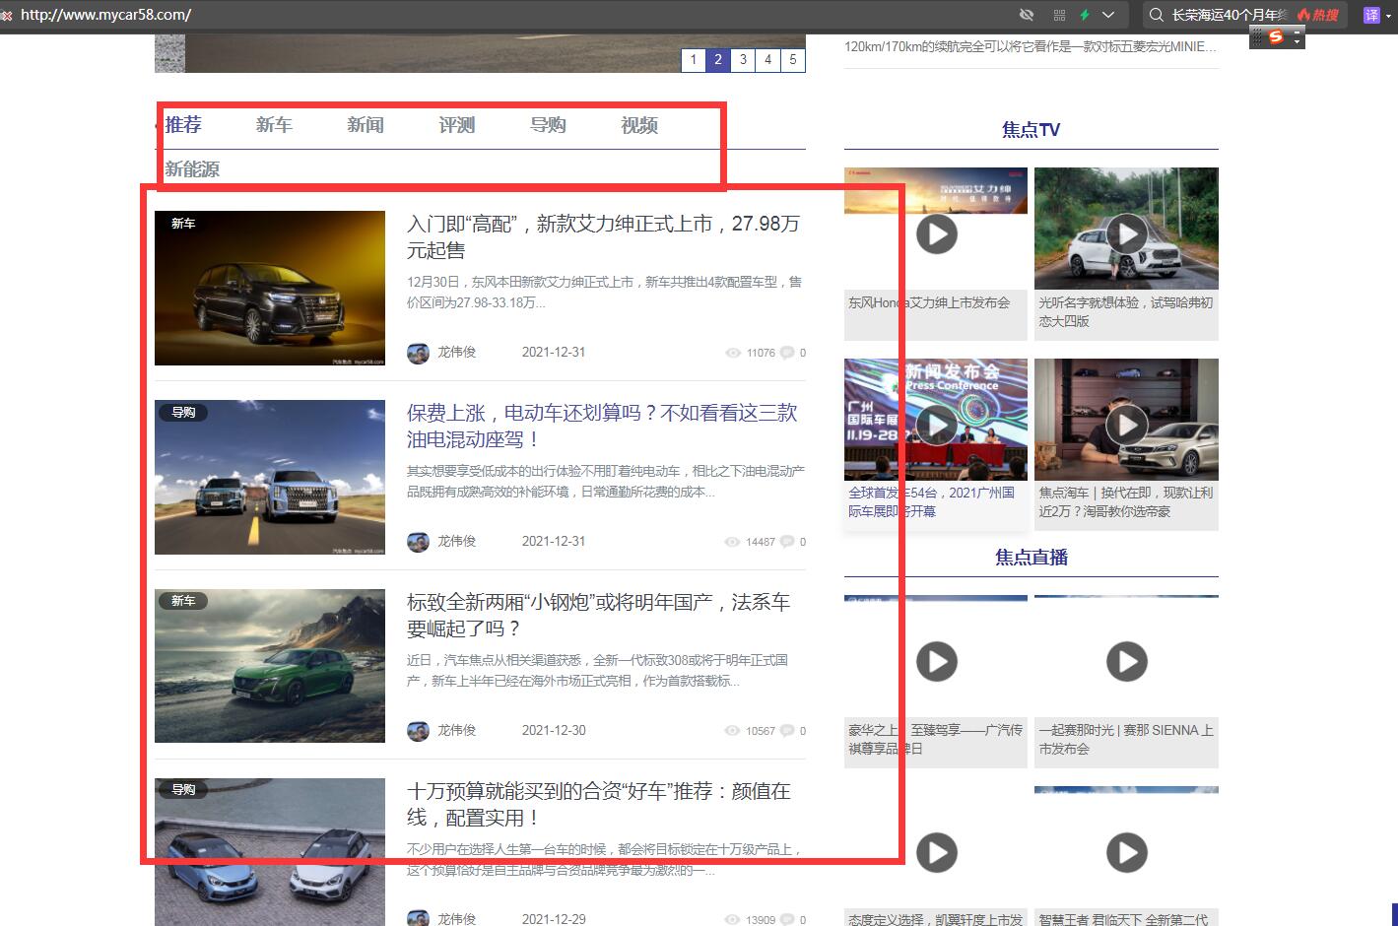Select the 视频 tab

click(x=639, y=125)
